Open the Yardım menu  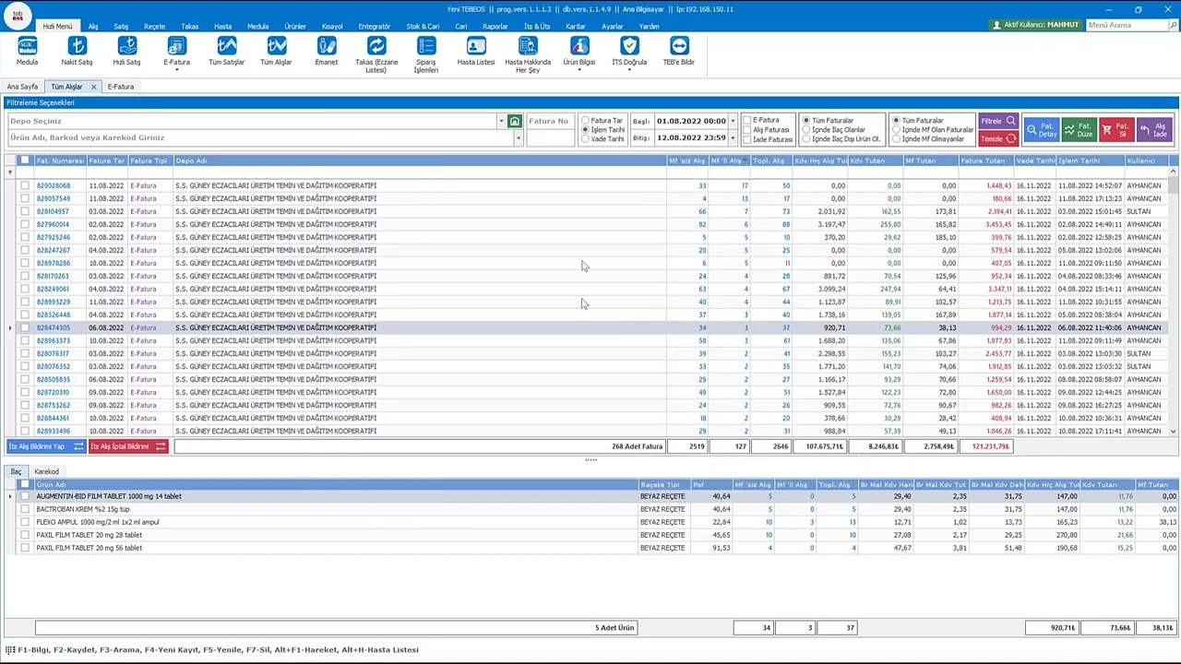[x=650, y=26]
